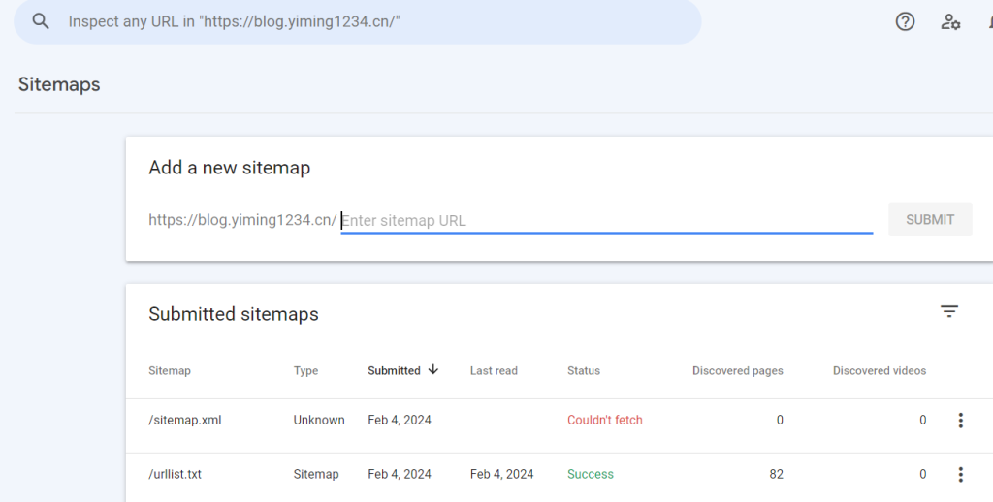Viewport: 993px width, 502px height.
Task: Click the Couldn't fetch status text
Action: (x=604, y=421)
